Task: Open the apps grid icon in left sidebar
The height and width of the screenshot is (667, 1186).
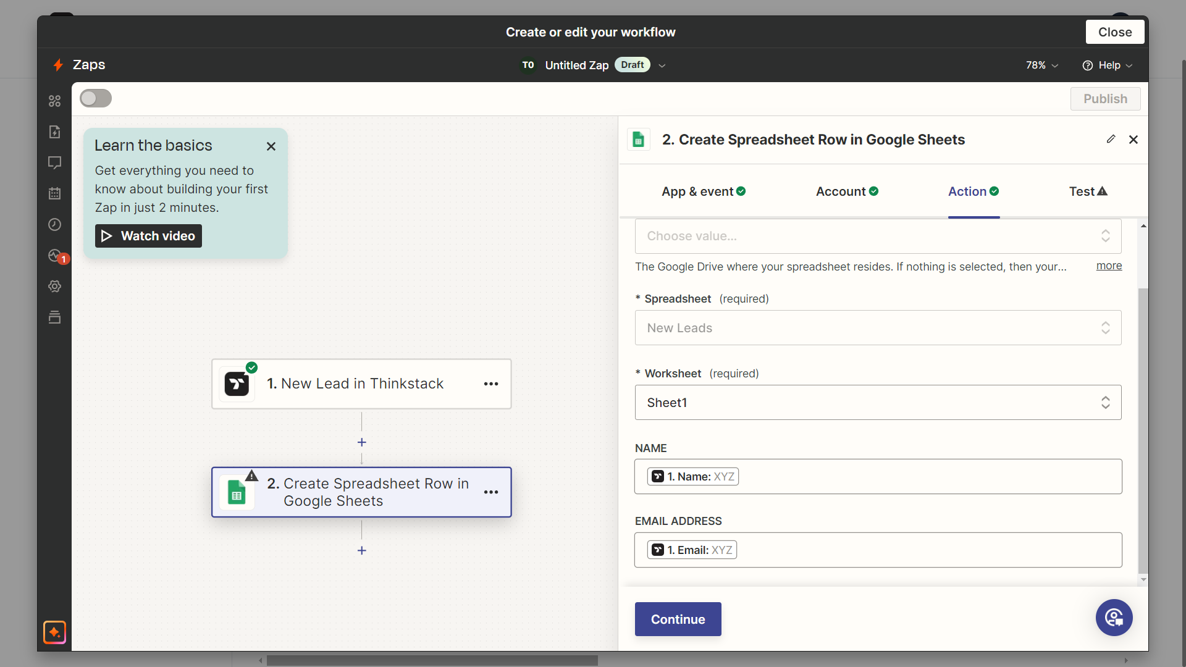Action: pyautogui.click(x=55, y=101)
